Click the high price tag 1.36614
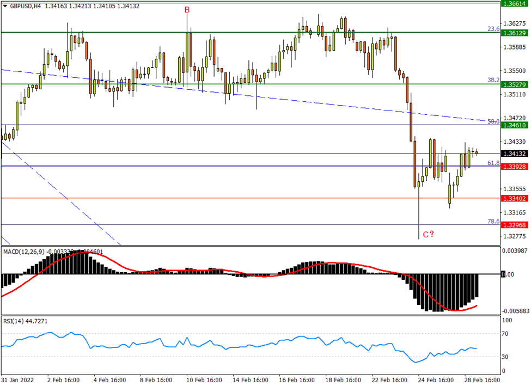The width and height of the screenshot is (531, 386). [x=515, y=4]
